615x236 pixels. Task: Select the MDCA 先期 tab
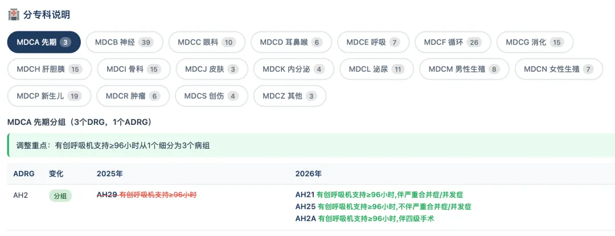[44, 42]
